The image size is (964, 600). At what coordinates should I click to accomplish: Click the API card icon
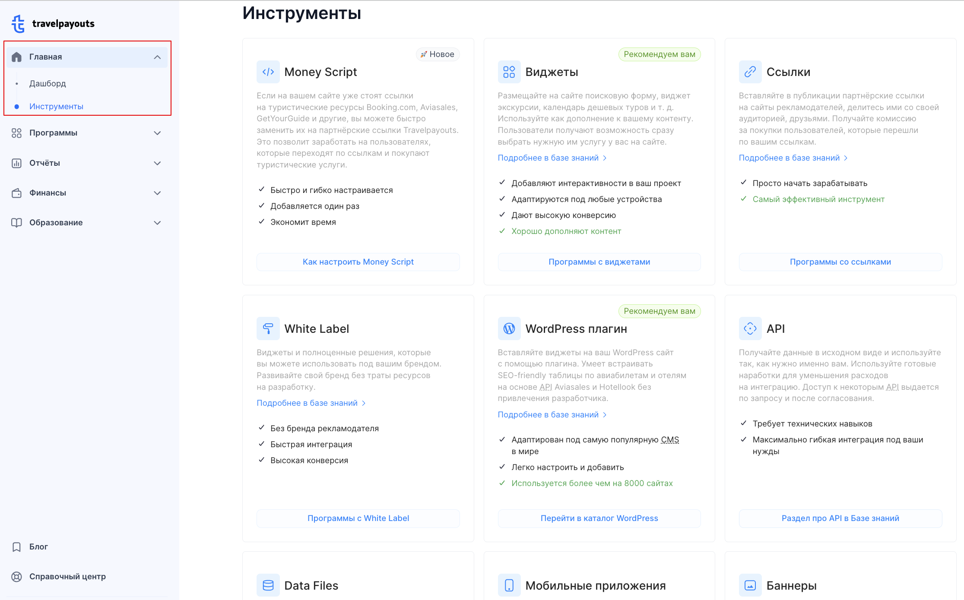pos(750,329)
